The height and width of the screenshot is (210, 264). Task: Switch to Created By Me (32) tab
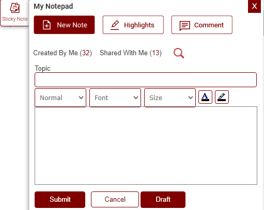click(x=63, y=53)
